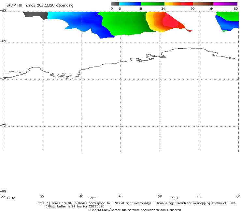Click the colorbar label 34
The image size is (241, 212).
click(x=163, y=8)
